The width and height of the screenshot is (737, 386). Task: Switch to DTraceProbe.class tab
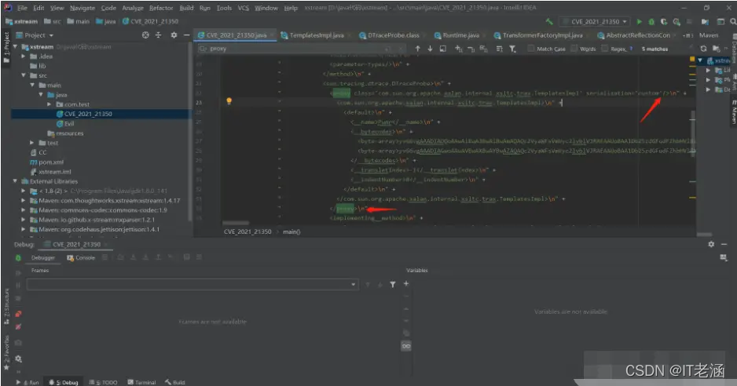393,35
